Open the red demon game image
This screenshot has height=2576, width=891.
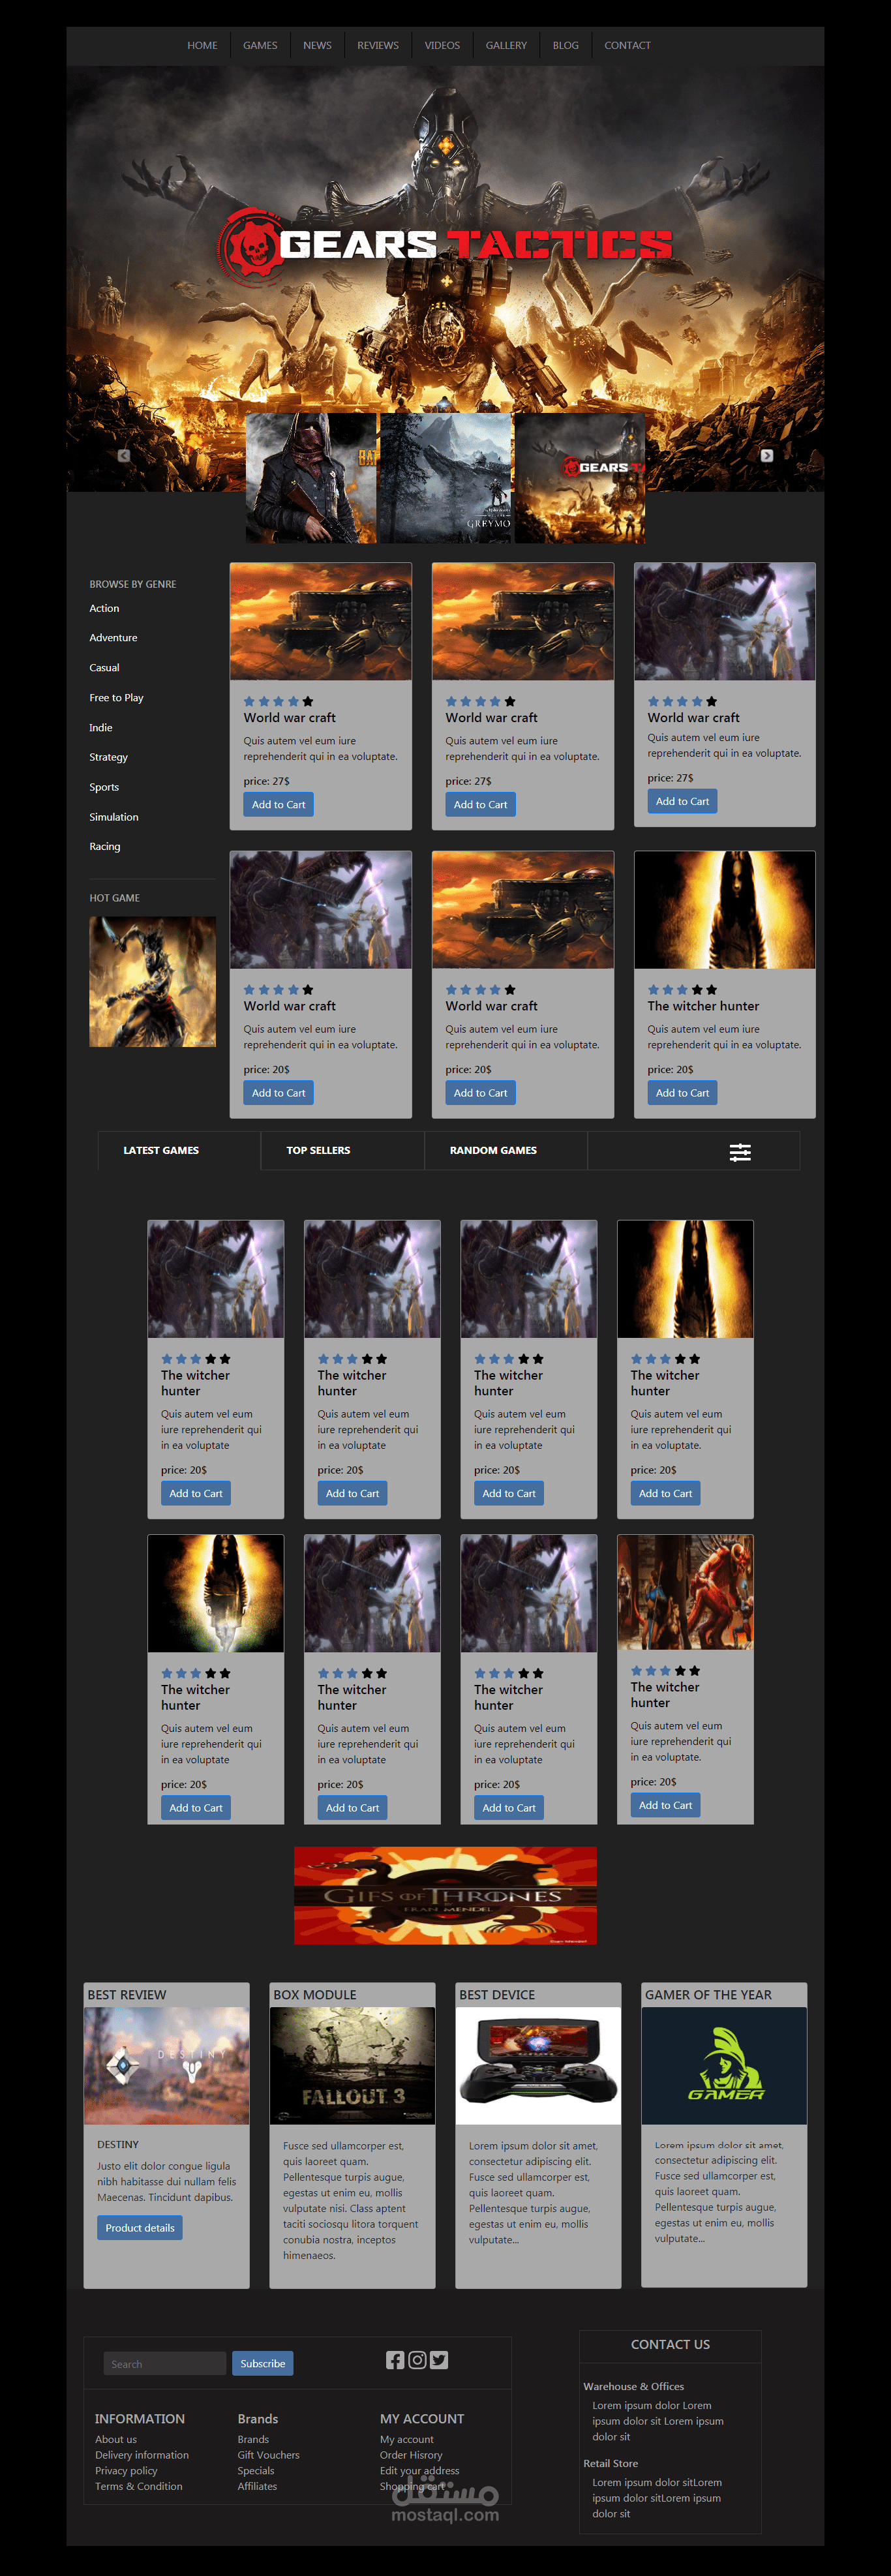click(685, 1592)
